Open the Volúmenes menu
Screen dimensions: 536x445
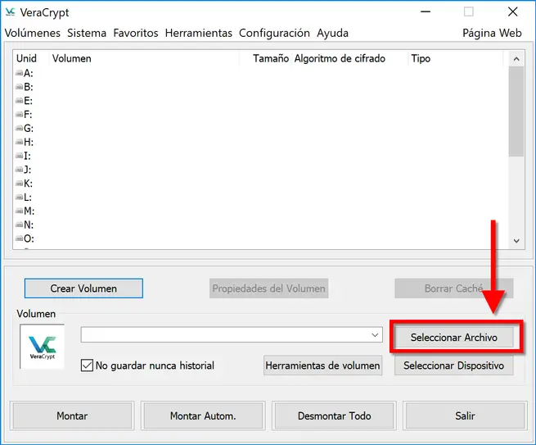click(x=33, y=33)
